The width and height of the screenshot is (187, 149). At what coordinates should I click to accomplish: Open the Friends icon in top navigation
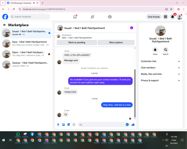pos(92,17)
